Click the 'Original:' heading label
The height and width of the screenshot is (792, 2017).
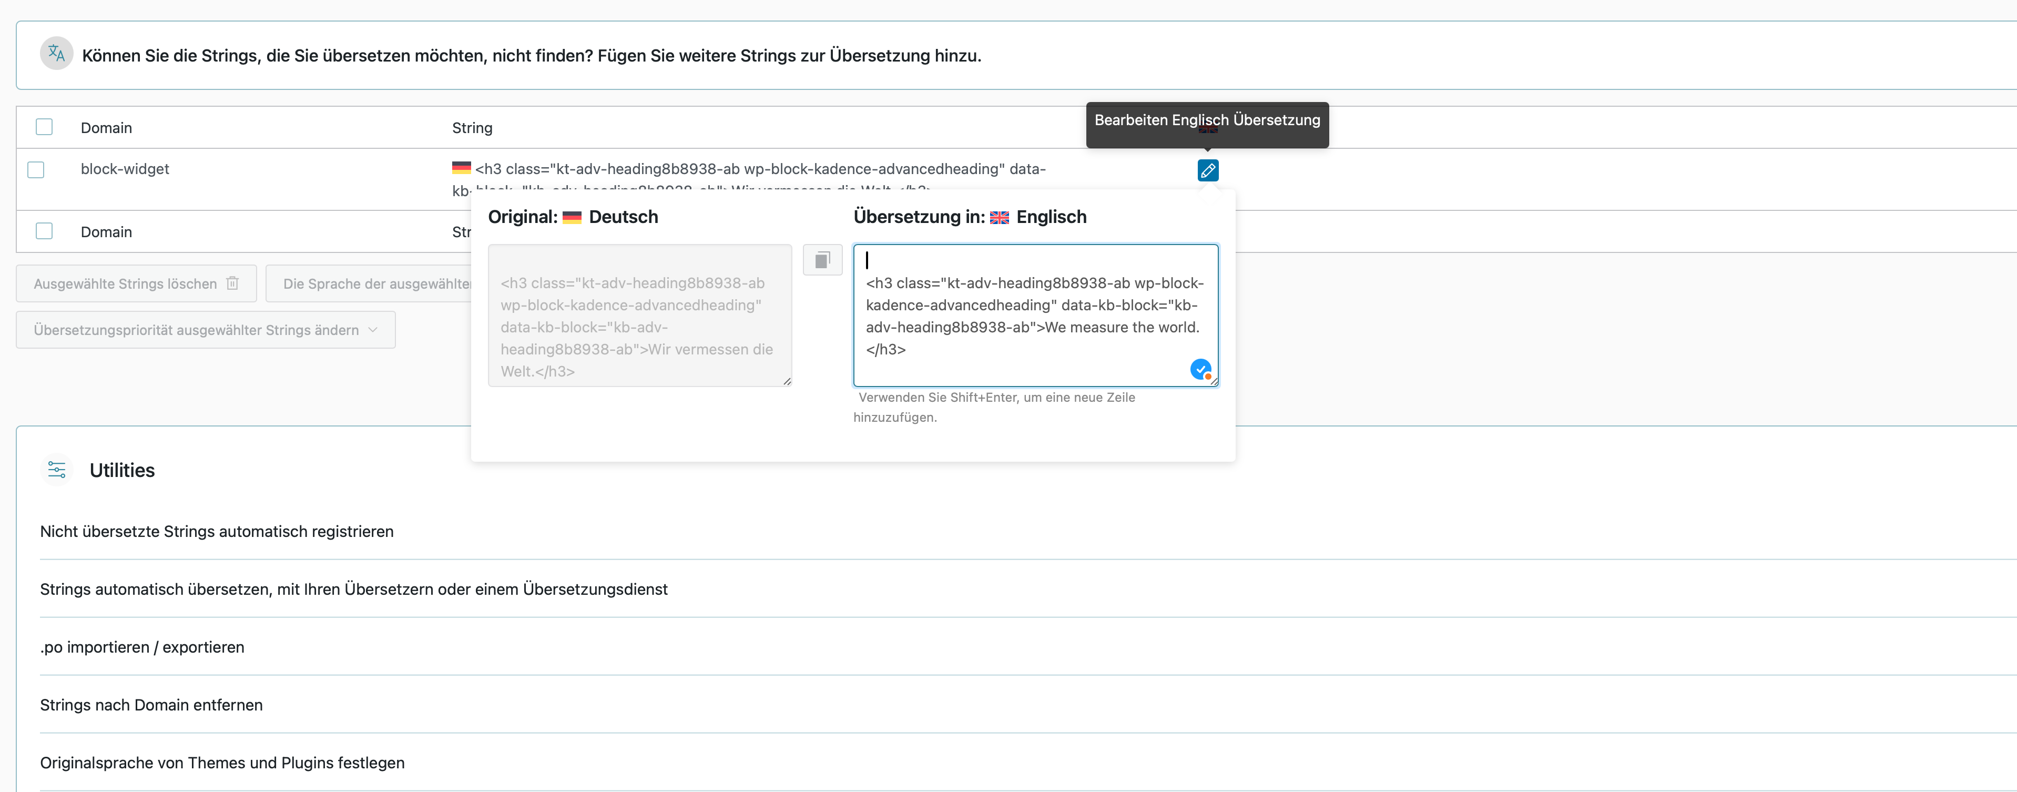coord(523,217)
